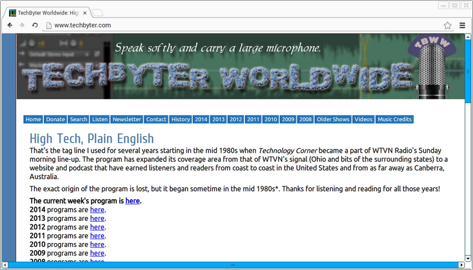This screenshot has height=270, width=473.
Task: Close the browser window
Action: coord(466,5)
